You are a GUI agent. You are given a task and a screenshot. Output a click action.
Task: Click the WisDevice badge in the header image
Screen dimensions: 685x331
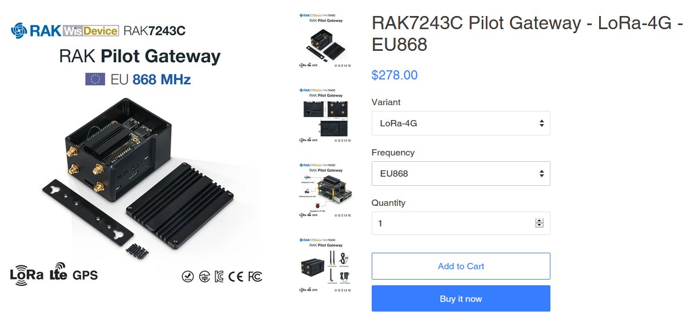90,31
